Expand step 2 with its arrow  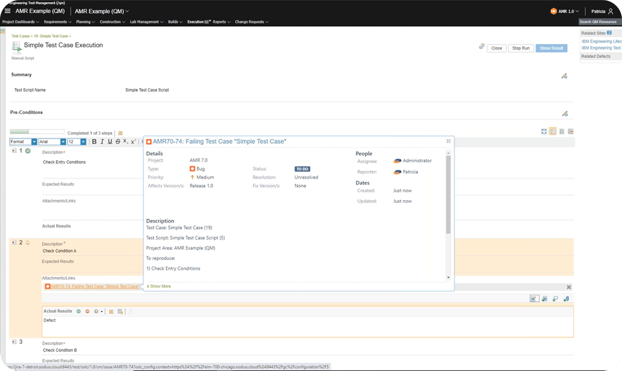(14, 242)
